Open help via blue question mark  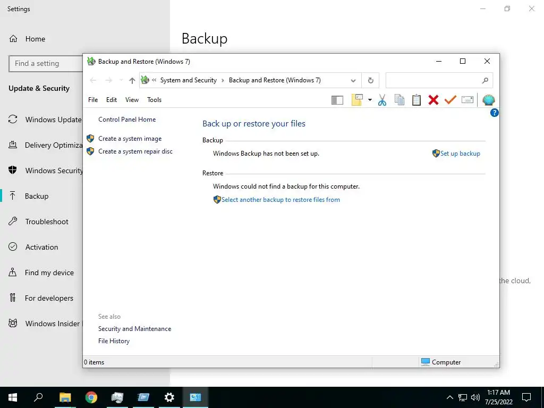pyautogui.click(x=495, y=113)
